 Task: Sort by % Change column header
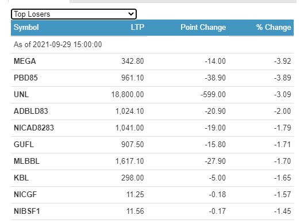tap(274, 27)
